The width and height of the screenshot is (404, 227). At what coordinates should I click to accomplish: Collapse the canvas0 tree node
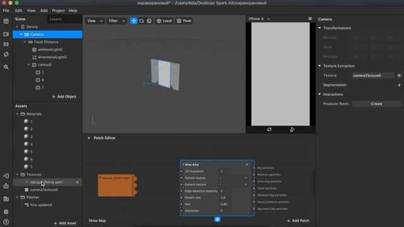(28, 64)
